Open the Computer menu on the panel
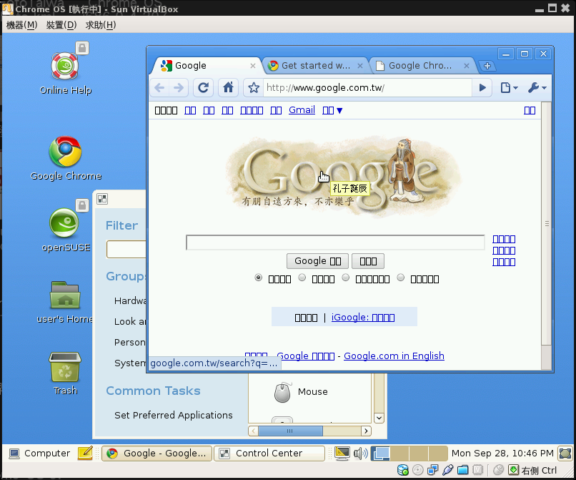 click(40, 453)
